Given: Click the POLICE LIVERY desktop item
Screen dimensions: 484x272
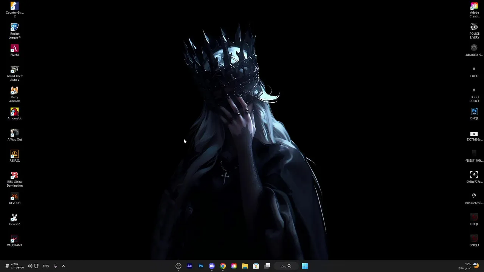Looking at the screenshot, I should pyautogui.click(x=474, y=31).
